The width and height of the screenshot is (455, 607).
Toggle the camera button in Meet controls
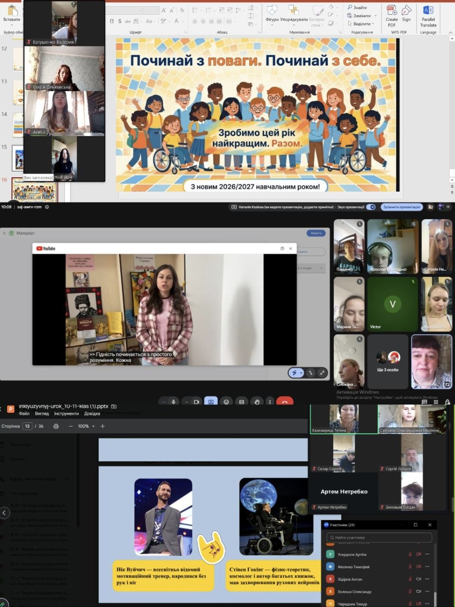click(196, 402)
